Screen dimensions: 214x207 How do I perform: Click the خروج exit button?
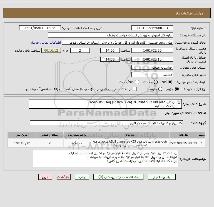[x=45, y=177]
